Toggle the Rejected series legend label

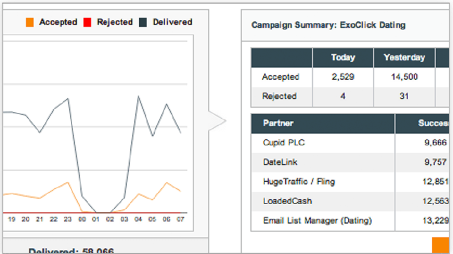(115, 22)
